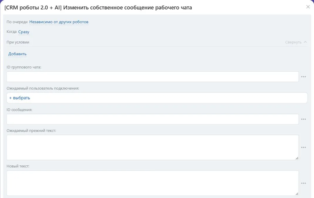Add a condition with Добавить
This screenshot has height=198, width=314.
pos(17,54)
